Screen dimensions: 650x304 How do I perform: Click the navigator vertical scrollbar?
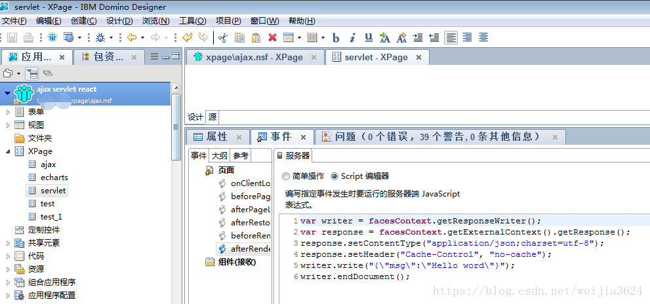coord(176,126)
